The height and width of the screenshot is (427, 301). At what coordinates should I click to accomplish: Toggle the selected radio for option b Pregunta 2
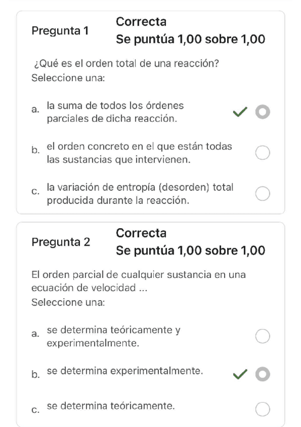point(262,374)
